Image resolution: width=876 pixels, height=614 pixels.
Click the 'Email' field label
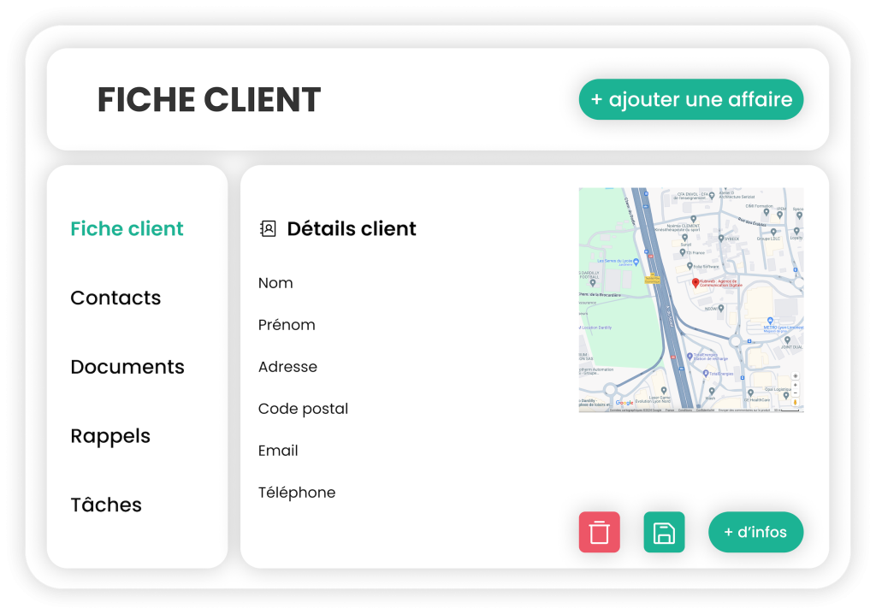click(x=278, y=451)
